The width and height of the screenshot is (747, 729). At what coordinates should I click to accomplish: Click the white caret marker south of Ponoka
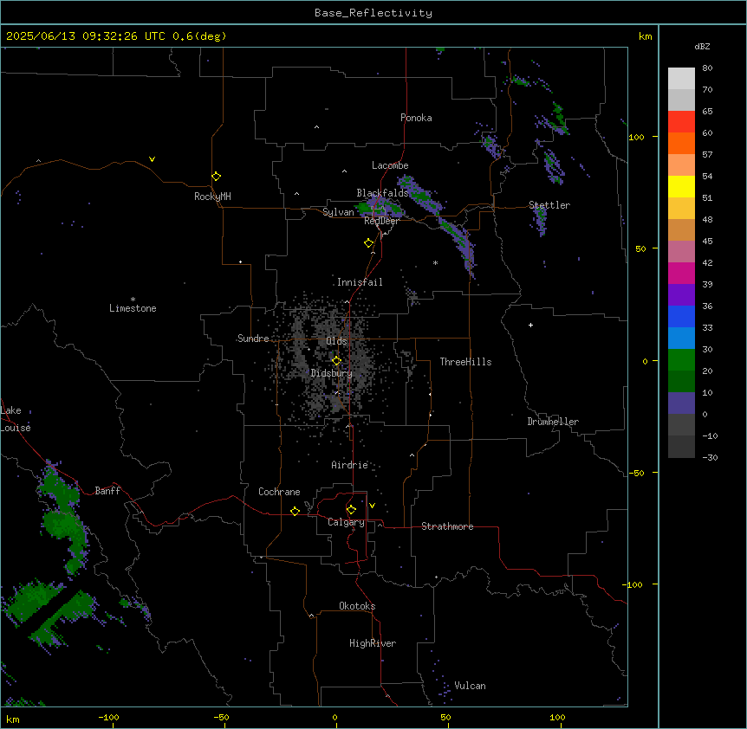(x=316, y=127)
